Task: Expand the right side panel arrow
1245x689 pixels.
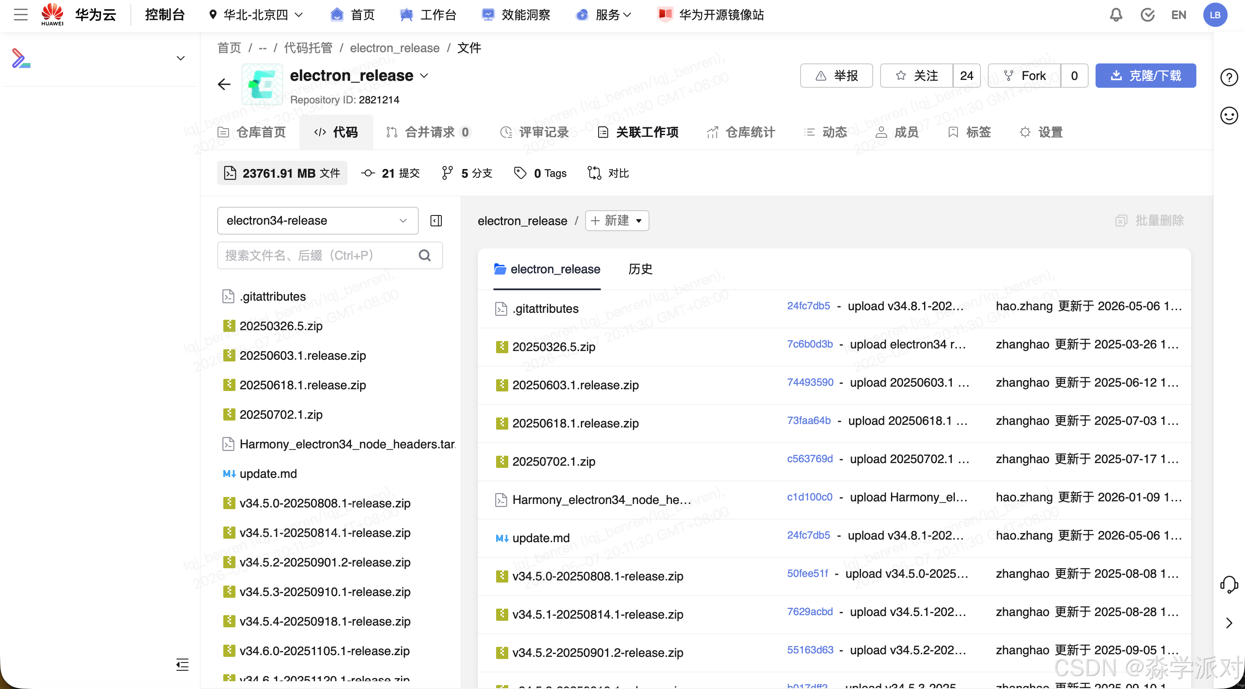Action: click(x=1228, y=623)
